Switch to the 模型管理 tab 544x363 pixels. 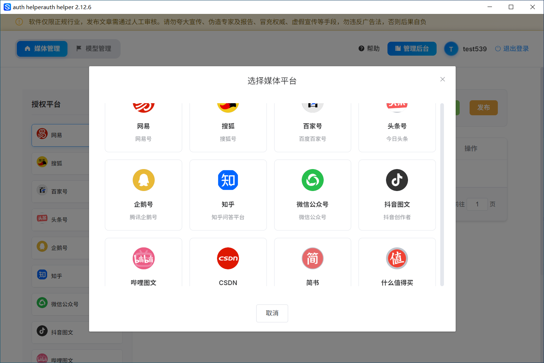point(94,49)
